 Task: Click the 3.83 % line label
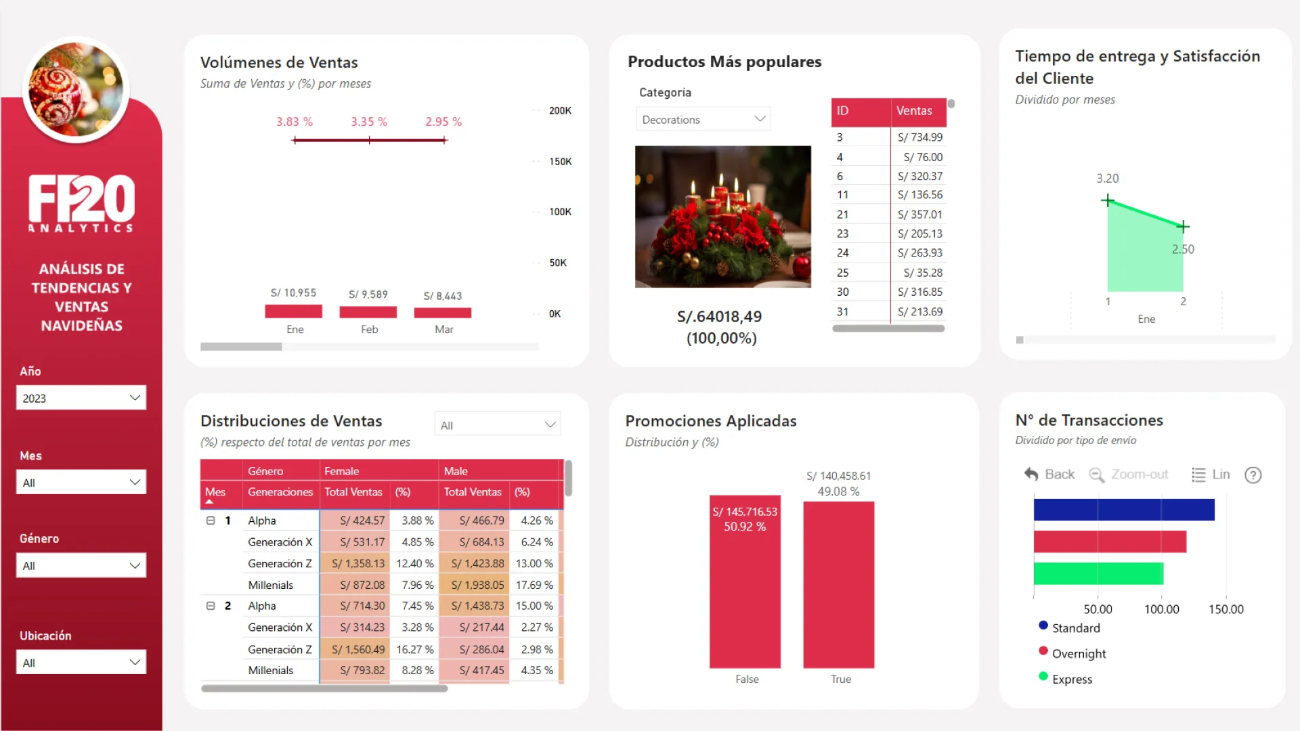click(295, 122)
